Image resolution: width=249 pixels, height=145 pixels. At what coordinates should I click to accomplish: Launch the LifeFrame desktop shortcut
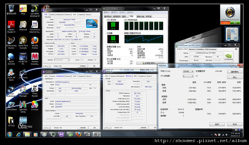(x=23, y=74)
